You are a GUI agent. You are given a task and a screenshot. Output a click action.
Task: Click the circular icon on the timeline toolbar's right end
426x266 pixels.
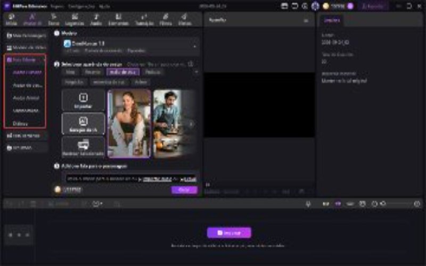coord(417,204)
